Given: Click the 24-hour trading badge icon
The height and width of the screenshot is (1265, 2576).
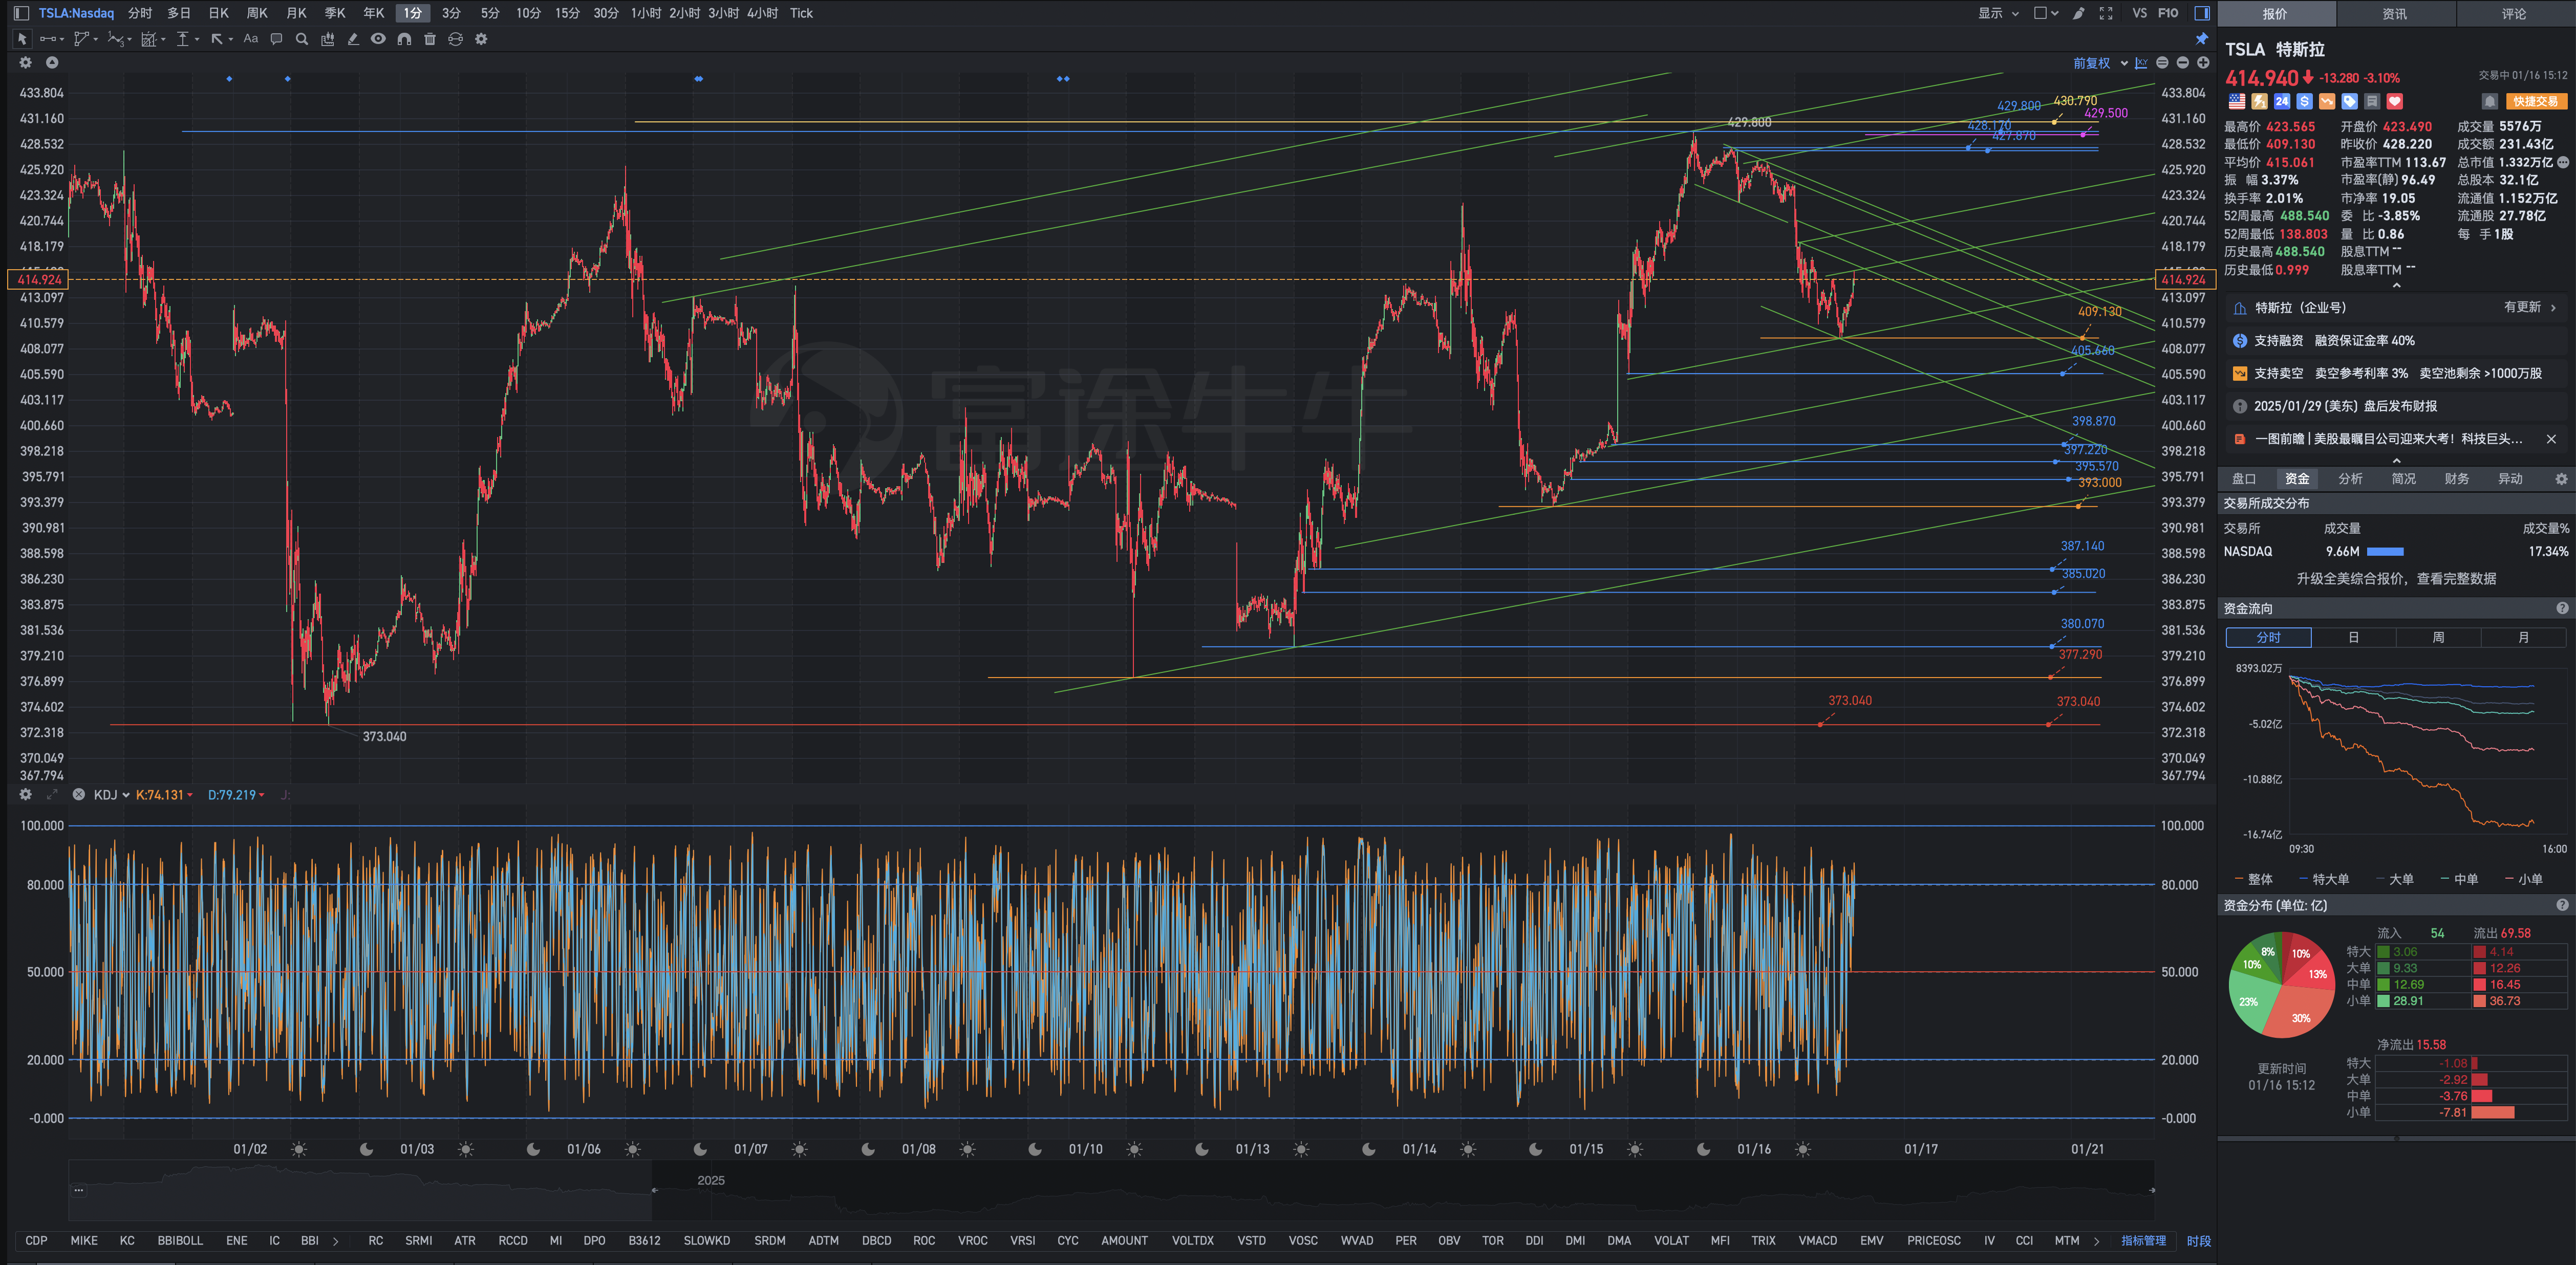Looking at the screenshot, I should click(x=2282, y=101).
